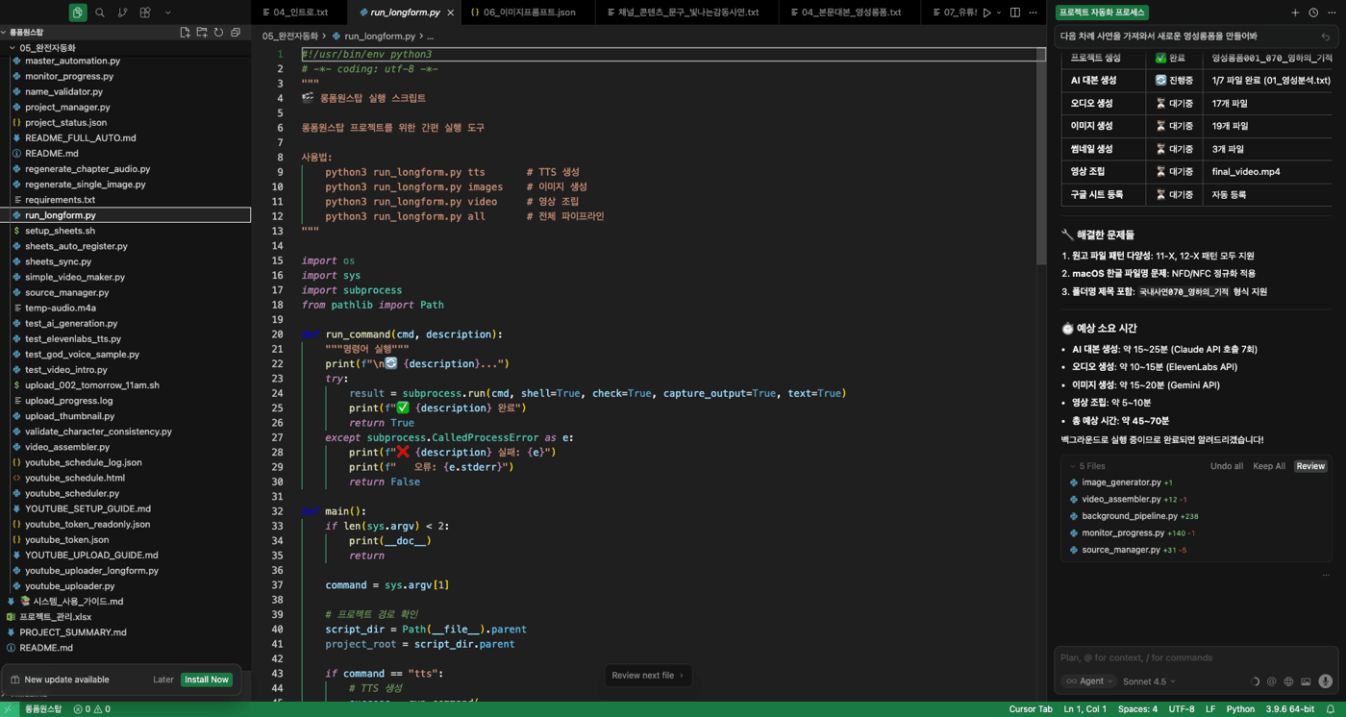Run the Python file with the play icon
This screenshot has width=1346, height=717.
pos(986,12)
